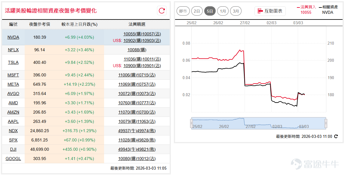
Task: Open TSLA put warrant 10011
Action: (x=152, y=59)
